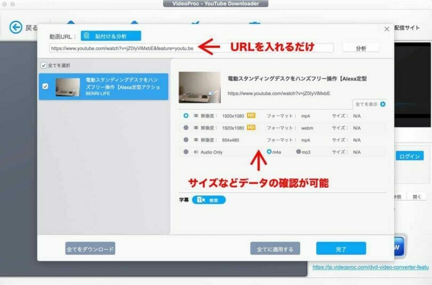This screenshot has width=432, height=285.
Task: Click the back arrow icon
Action: (15, 28)
